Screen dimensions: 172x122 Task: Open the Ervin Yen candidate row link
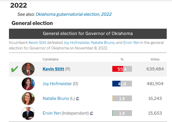pyautogui.click(x=52, y=113)
